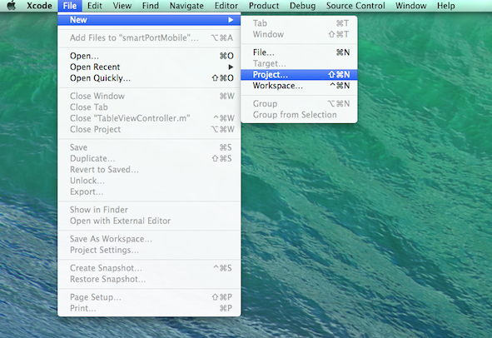492x338 pixels.
Task: Select Project... in the New submenu
Action: click(299, 75)
